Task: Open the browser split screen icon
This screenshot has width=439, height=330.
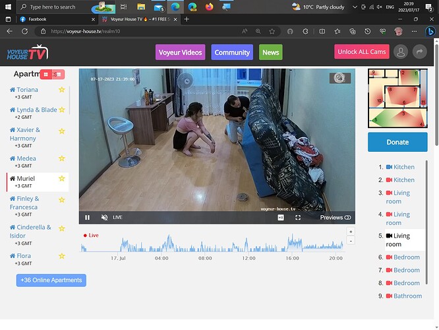Action: pos(322,32)
